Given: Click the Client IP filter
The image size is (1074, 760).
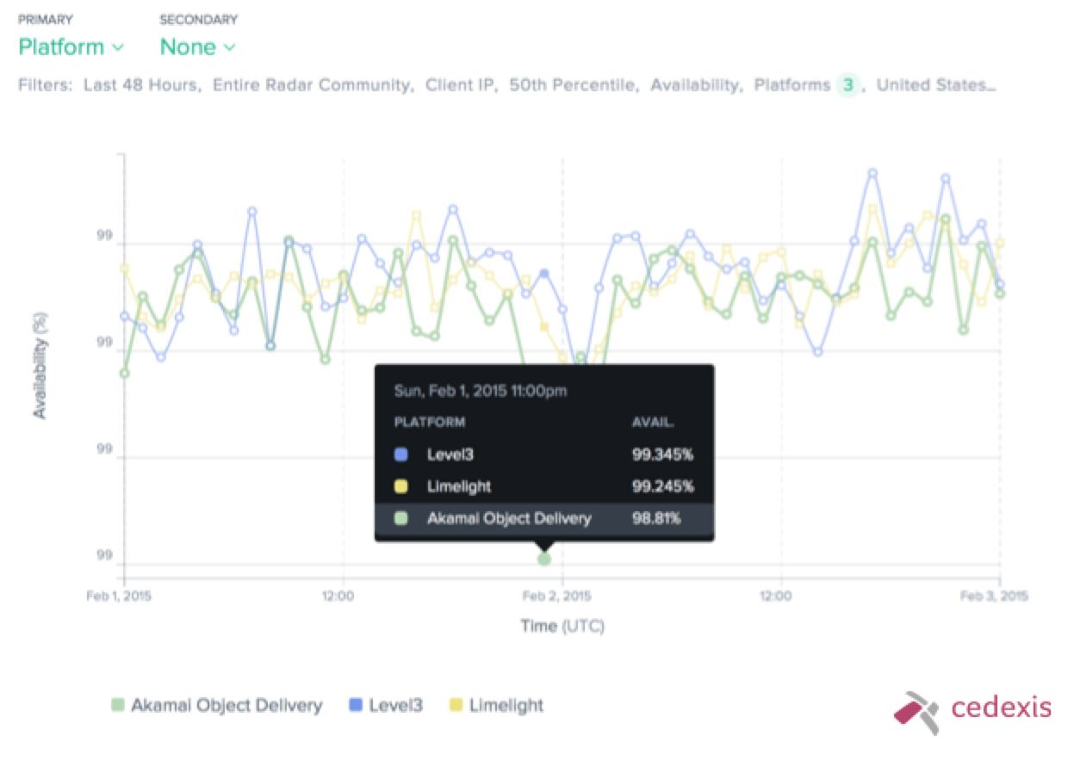Looking at the screenshot, I should point(461,85).
